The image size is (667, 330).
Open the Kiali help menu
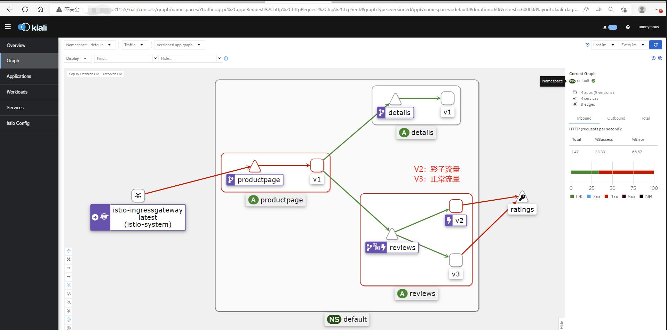(628, 27)
